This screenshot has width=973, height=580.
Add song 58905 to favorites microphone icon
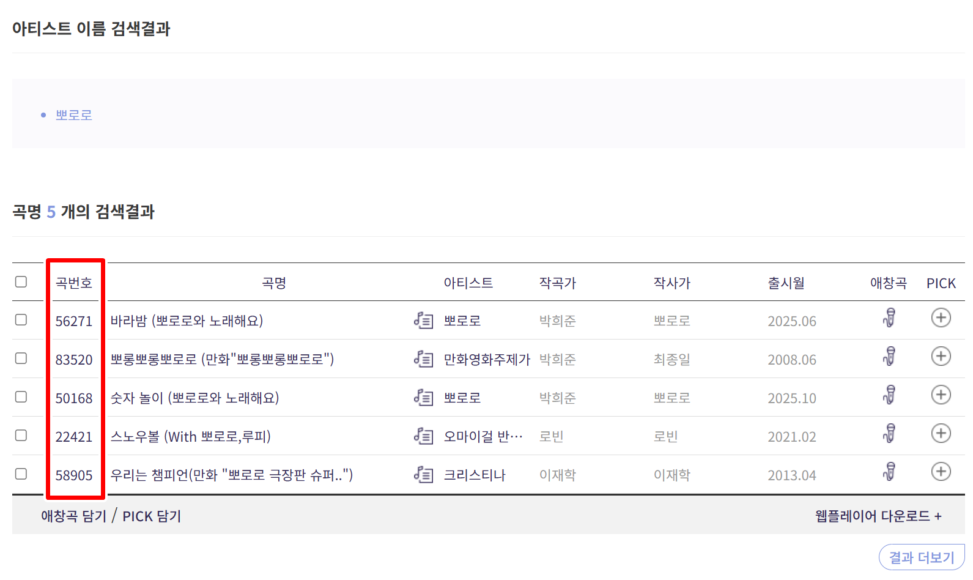pos(889,472)
